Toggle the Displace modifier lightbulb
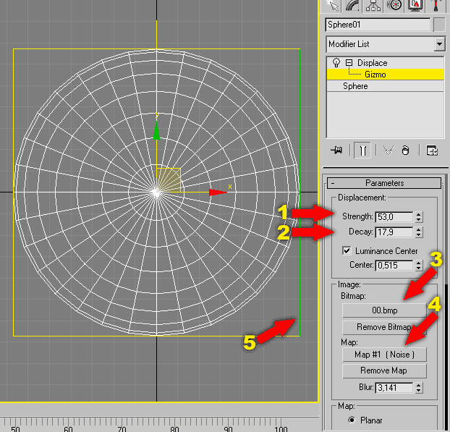This screenshot has width=450, height=432. (x=335, y=63)
